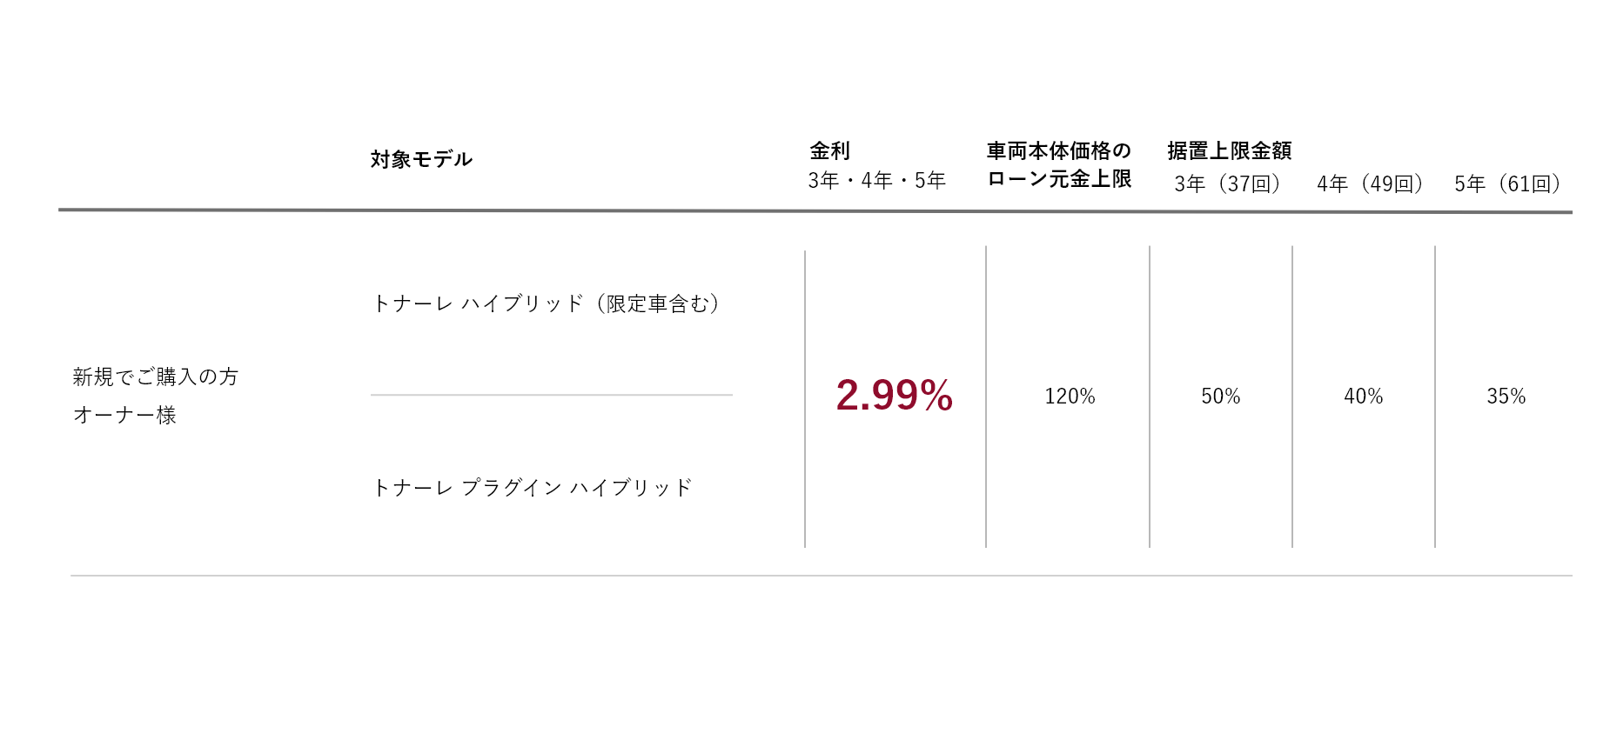Image resolution: width=1610 pixels, height=740 pixels.
Task: Click the 対象モデル column header
Action: (x=421, y=159)
